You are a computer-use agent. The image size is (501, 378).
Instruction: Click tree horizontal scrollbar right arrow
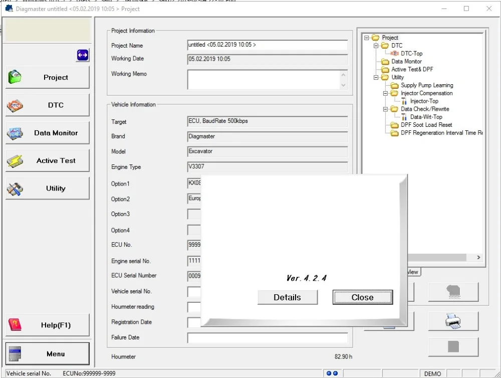(478, 258)
